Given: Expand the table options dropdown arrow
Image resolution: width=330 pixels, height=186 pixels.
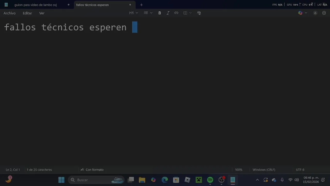Looking at the screenshot, I should coord(191,13).
